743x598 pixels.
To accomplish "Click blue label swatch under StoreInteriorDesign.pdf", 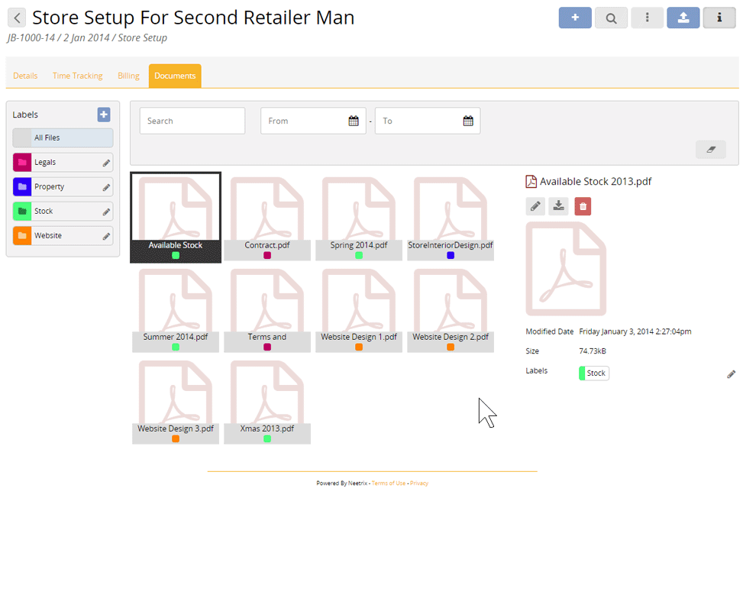I will point(451,255).
